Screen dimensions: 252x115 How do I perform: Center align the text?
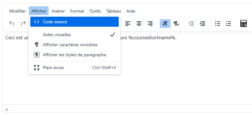[x=139, y=24]
